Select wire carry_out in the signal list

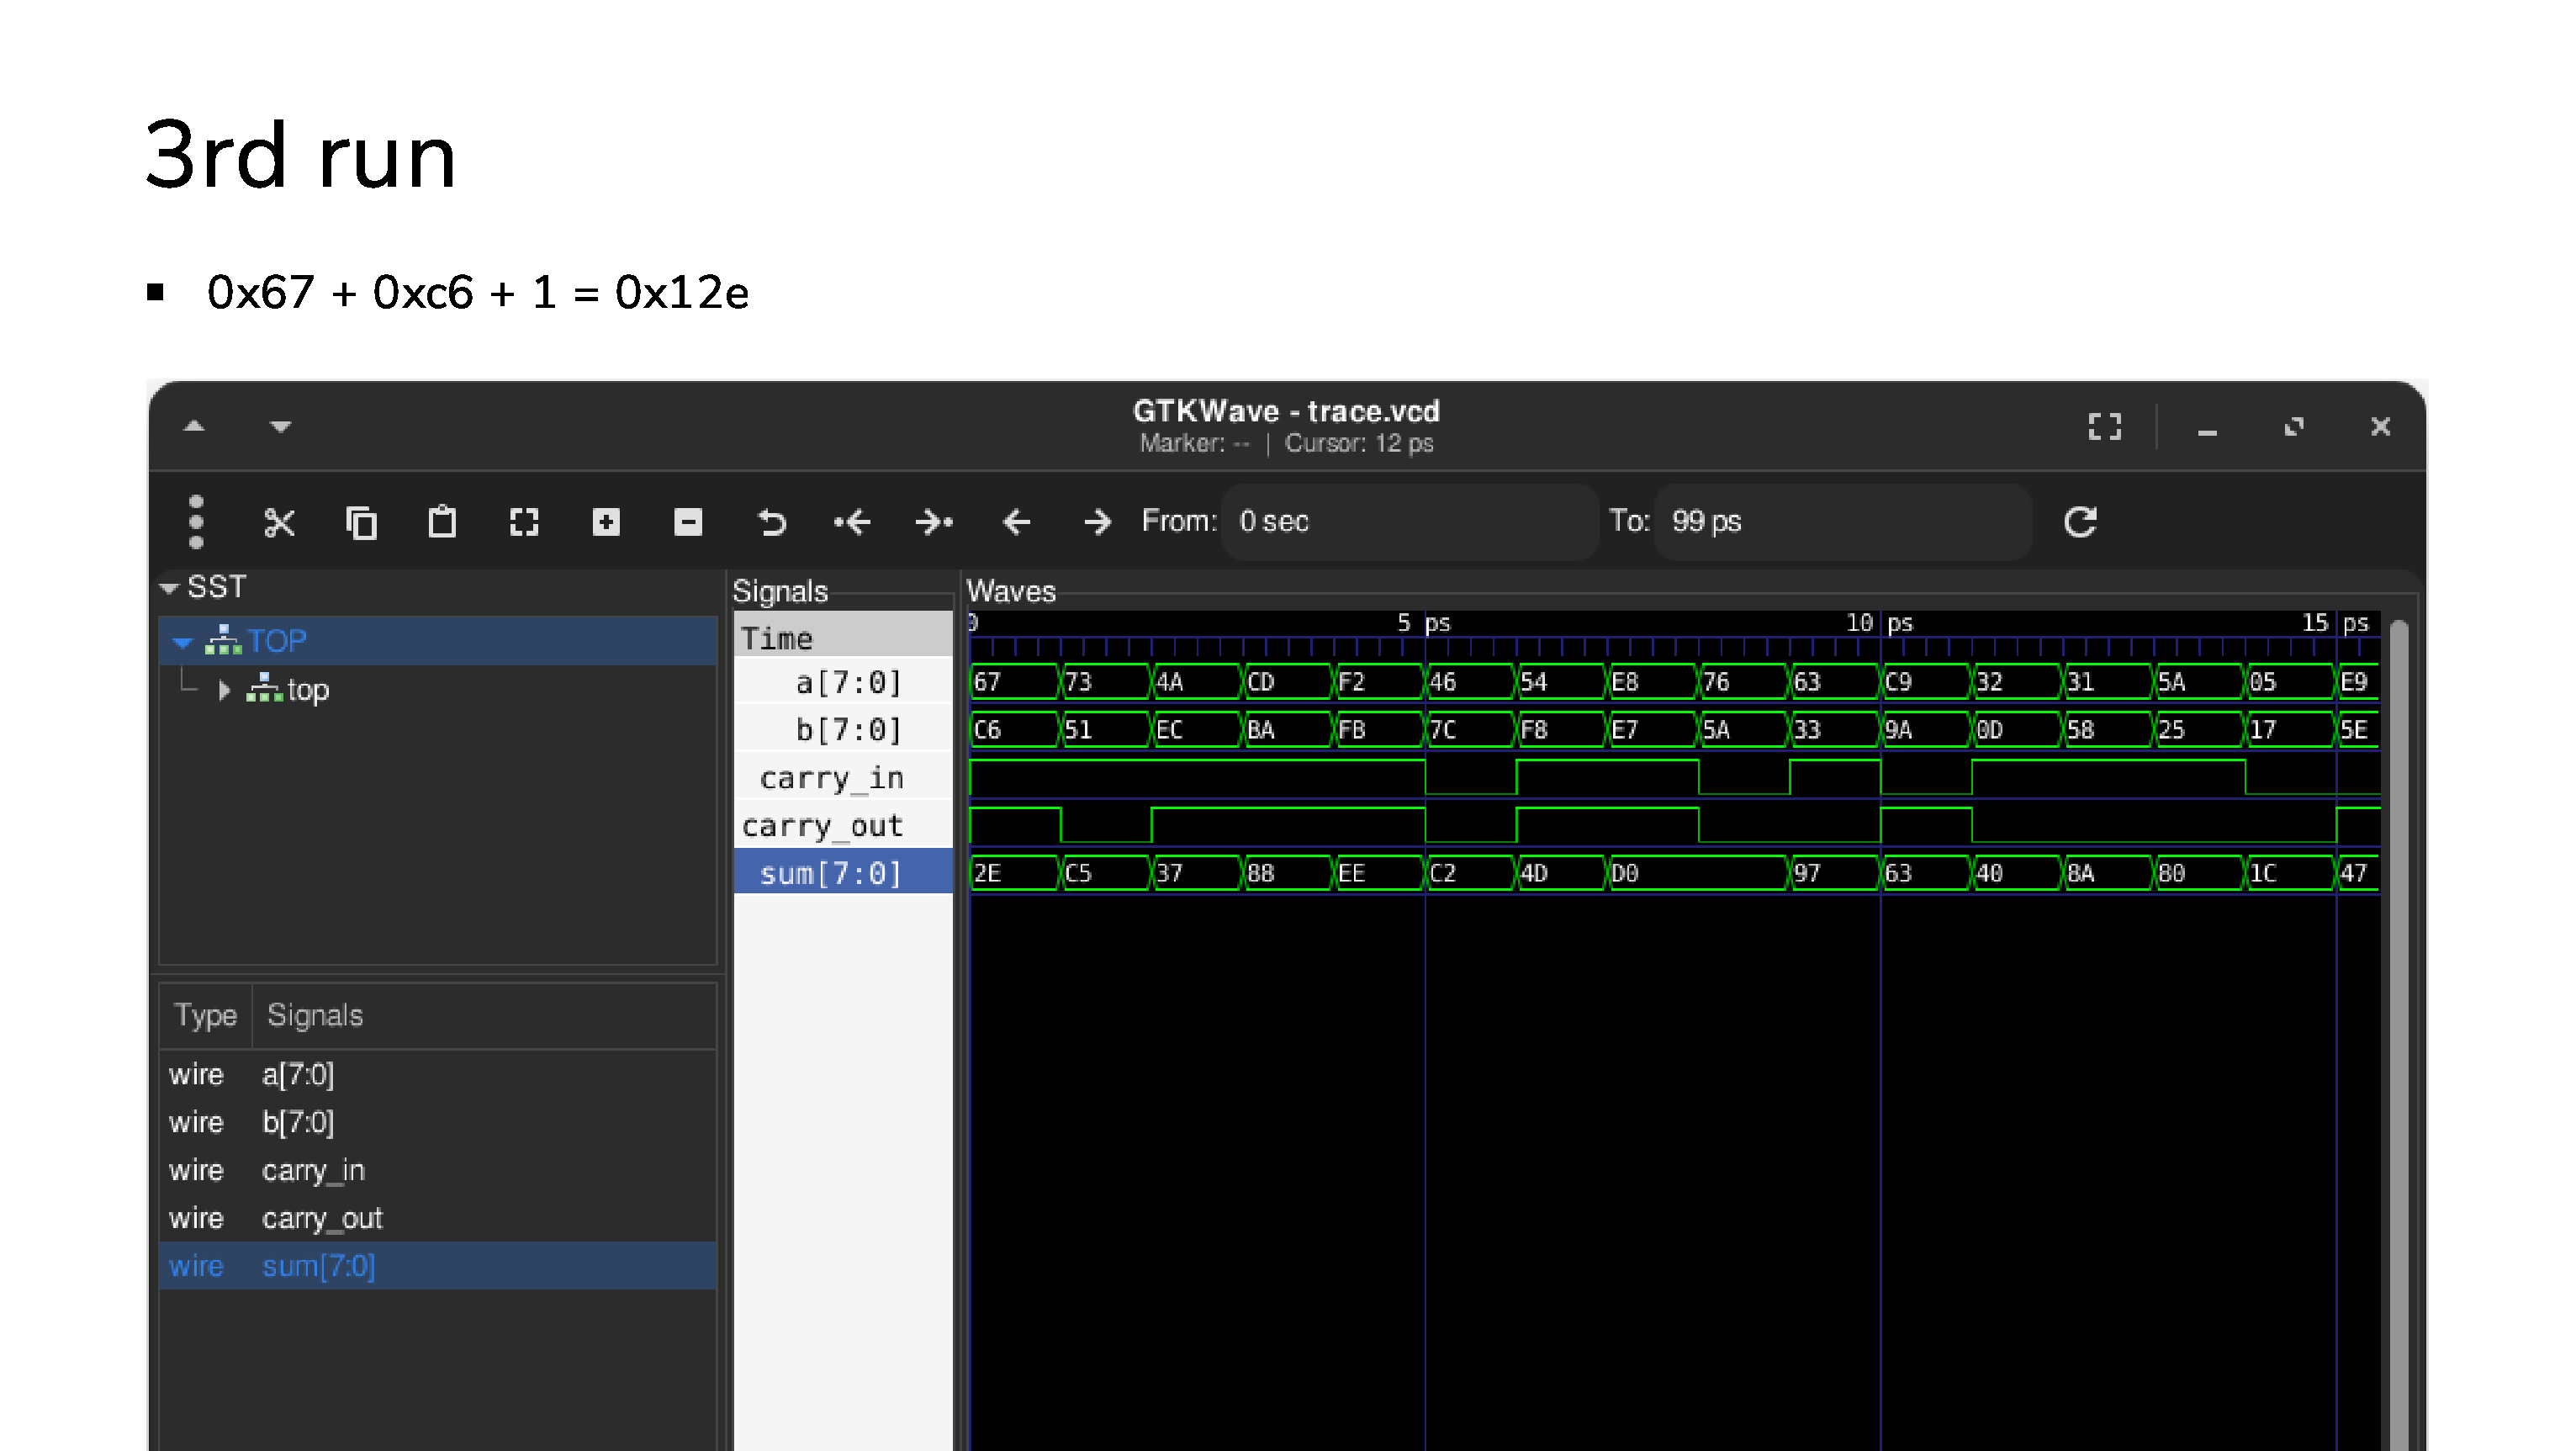tap(438, 1219)
